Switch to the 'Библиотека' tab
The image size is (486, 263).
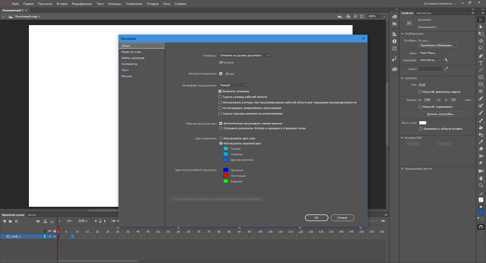pyautogui.click(x=424, y=13)
